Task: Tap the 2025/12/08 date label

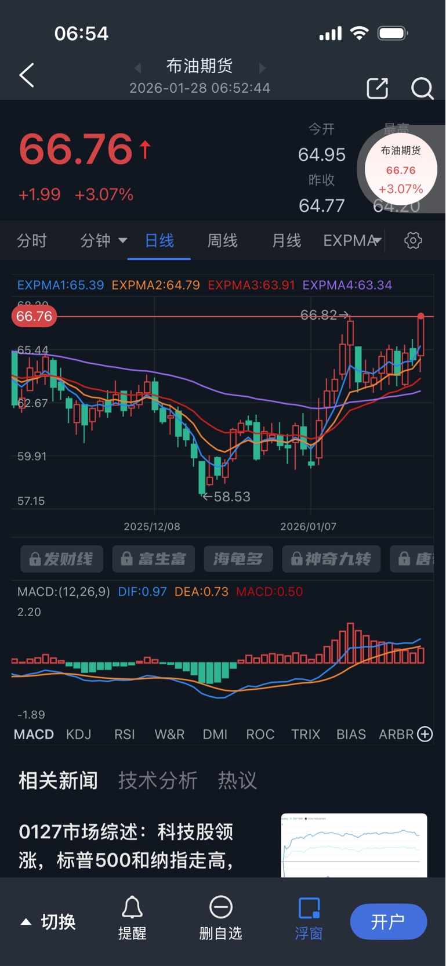Action: click(152, 526)
